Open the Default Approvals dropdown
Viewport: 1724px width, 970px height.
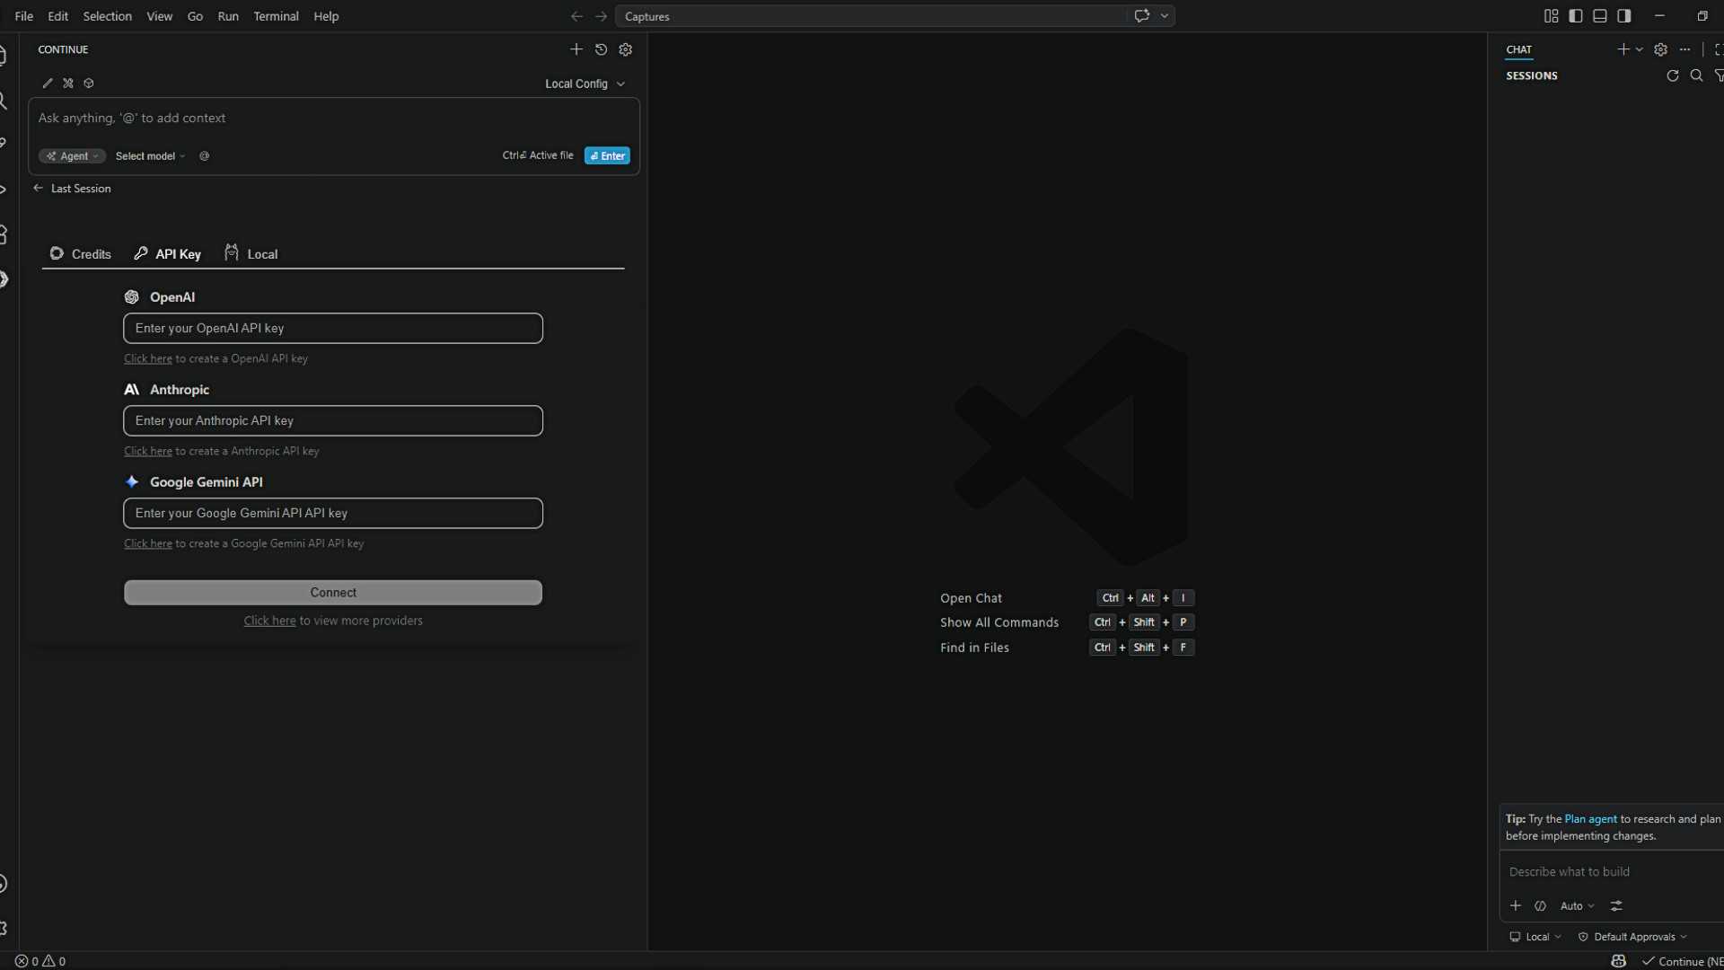click(1633, 937)
